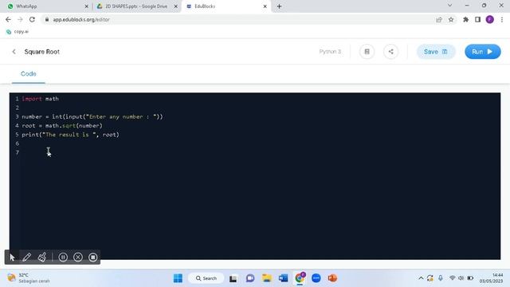Select the pencil annotation tool
Image resolution: width=510 pixels, height=287 pixels.
click(x=26, y=258)
